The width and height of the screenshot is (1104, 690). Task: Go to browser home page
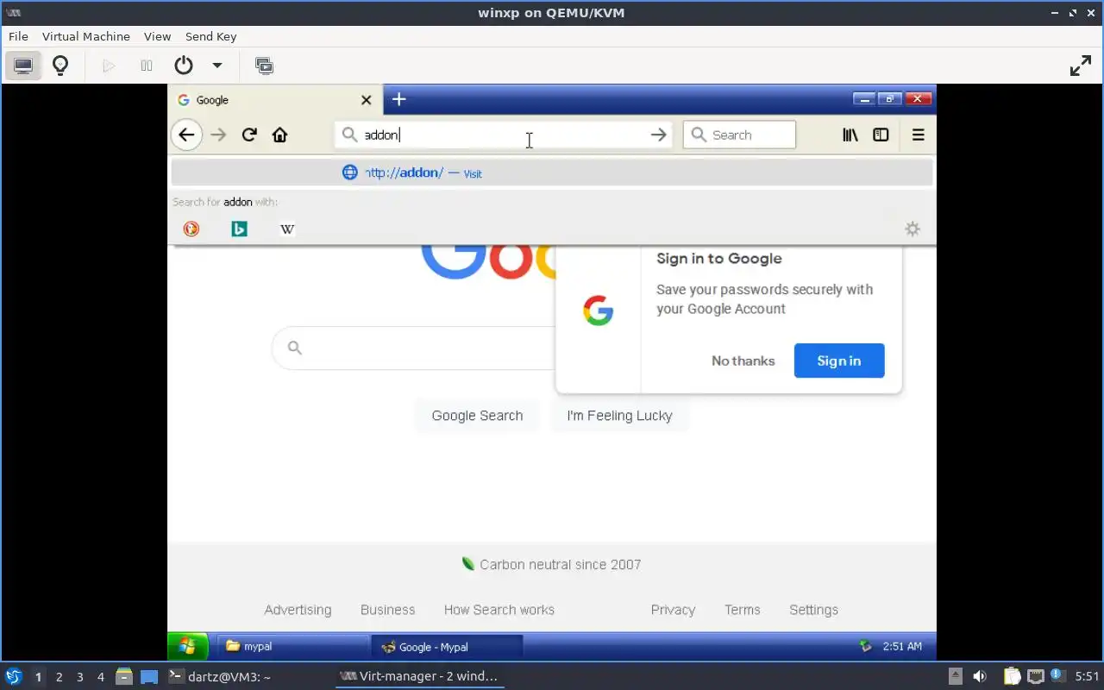click(279, 135)
